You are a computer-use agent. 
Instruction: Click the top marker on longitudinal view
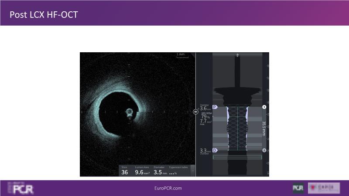tap(237, 55)
